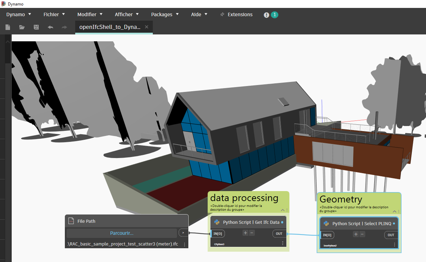Click the open folder icon in toolbar
This screenshot has width=426, height=262.
click(x=22, y=27)
